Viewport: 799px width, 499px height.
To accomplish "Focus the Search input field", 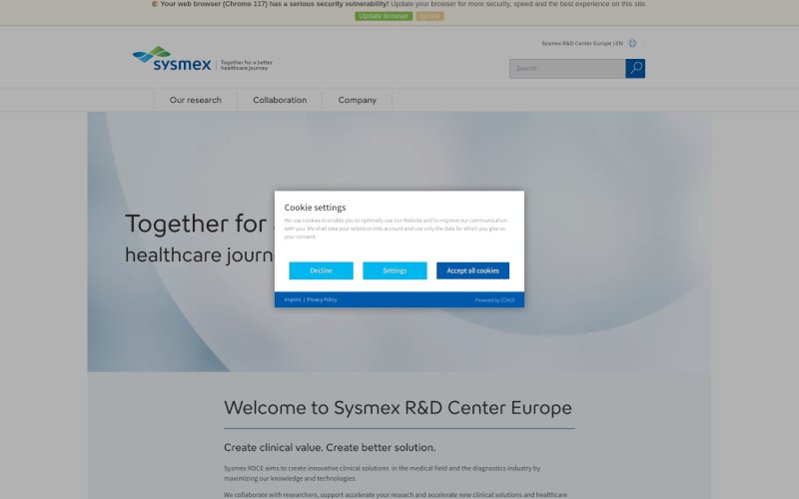I will pos(566,69).
